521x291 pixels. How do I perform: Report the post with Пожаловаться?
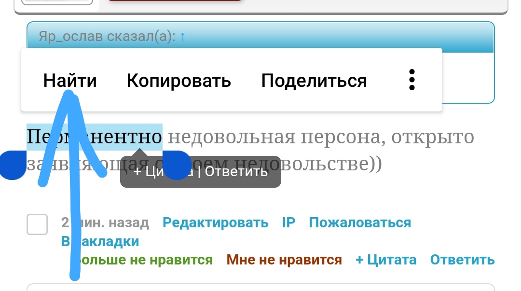[x=359, y=223]
